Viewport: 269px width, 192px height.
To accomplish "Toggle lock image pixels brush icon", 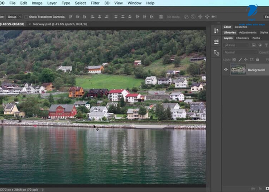I will point(240,60).
